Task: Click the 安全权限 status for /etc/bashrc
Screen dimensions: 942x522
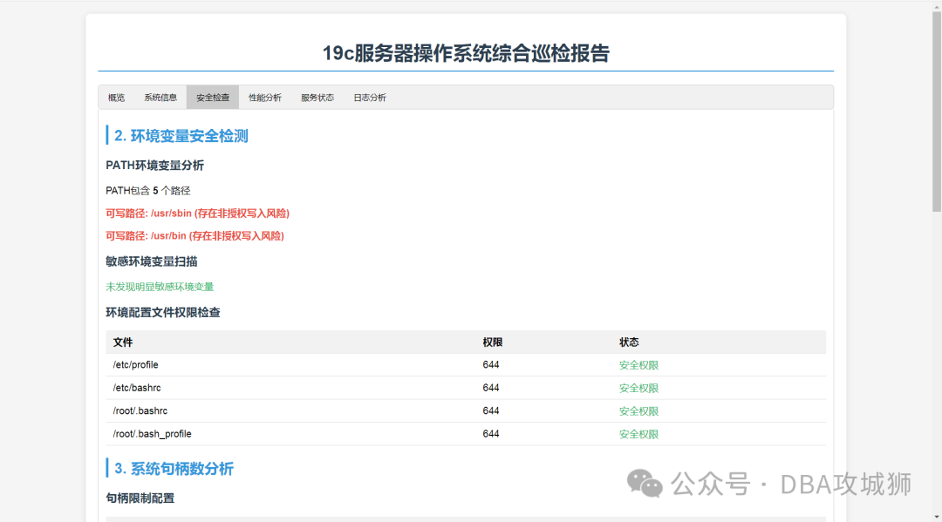Action: [638, 388]
